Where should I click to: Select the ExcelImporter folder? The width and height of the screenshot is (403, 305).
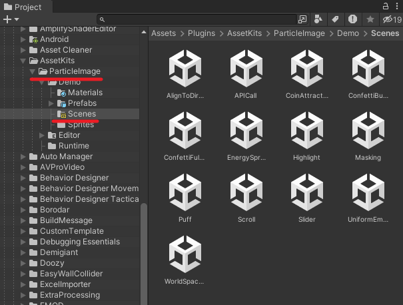coord(60,284)
